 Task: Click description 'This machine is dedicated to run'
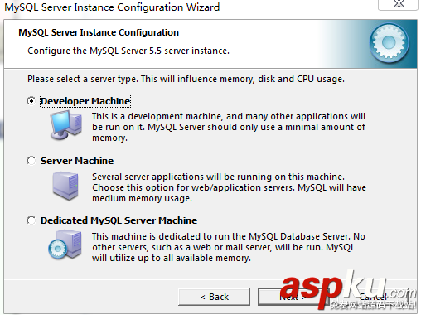(x=229, y=247)
